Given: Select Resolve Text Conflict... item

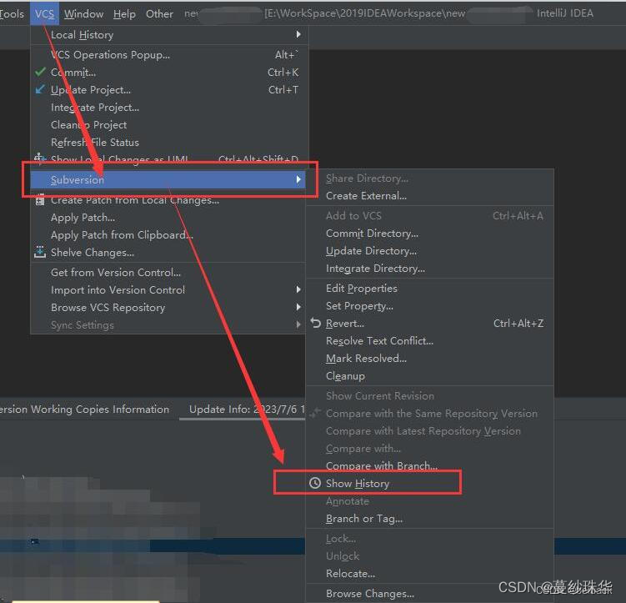Looking at the screenshot, I should pos(429,340).
